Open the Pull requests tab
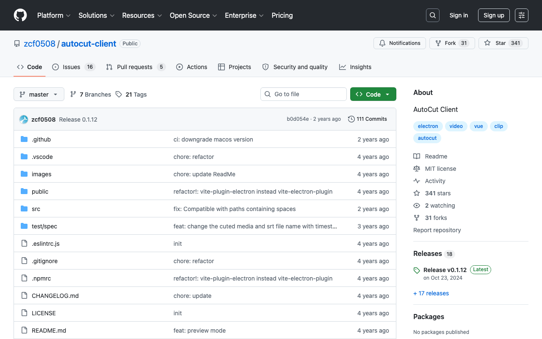 [x=135, y=67]
